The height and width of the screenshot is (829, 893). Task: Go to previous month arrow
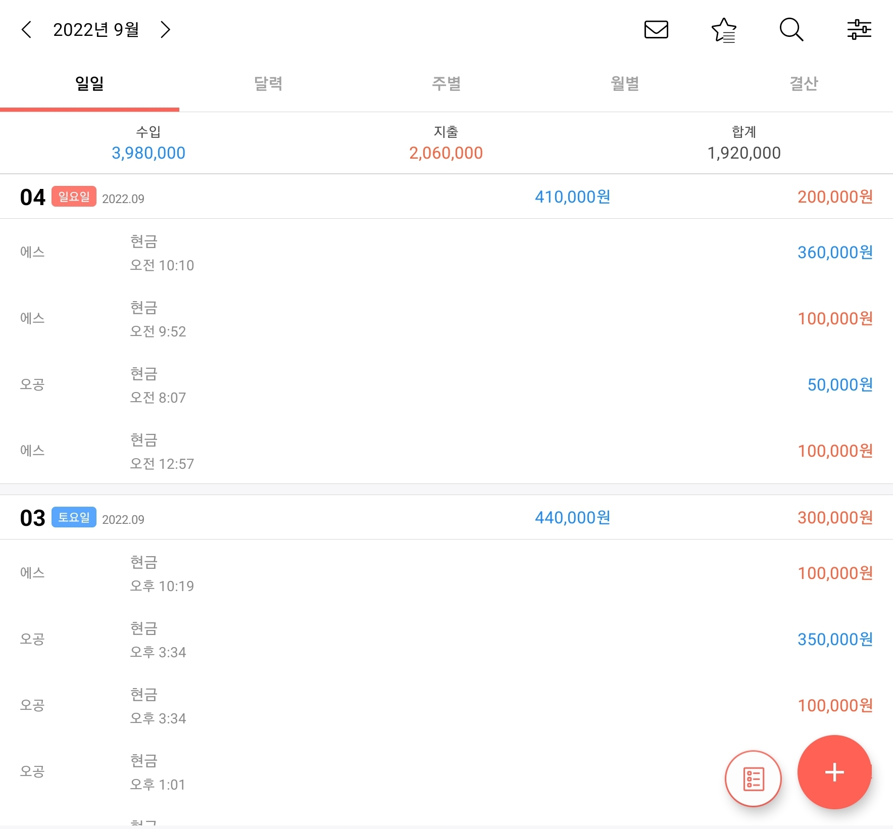pos(27,29)
